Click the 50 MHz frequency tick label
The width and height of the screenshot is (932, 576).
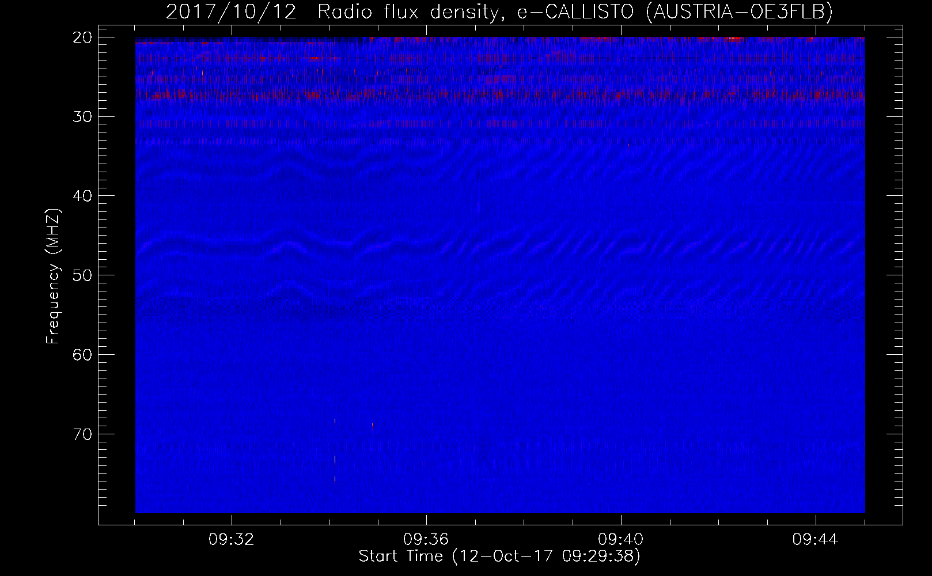[82, 275]
